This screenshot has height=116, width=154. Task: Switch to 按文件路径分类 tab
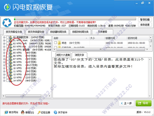[14, 32]
